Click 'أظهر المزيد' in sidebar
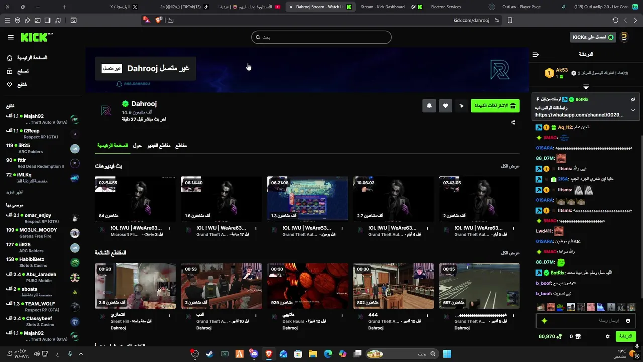Viewport: 643px width, 362px height. click(15, 192)
